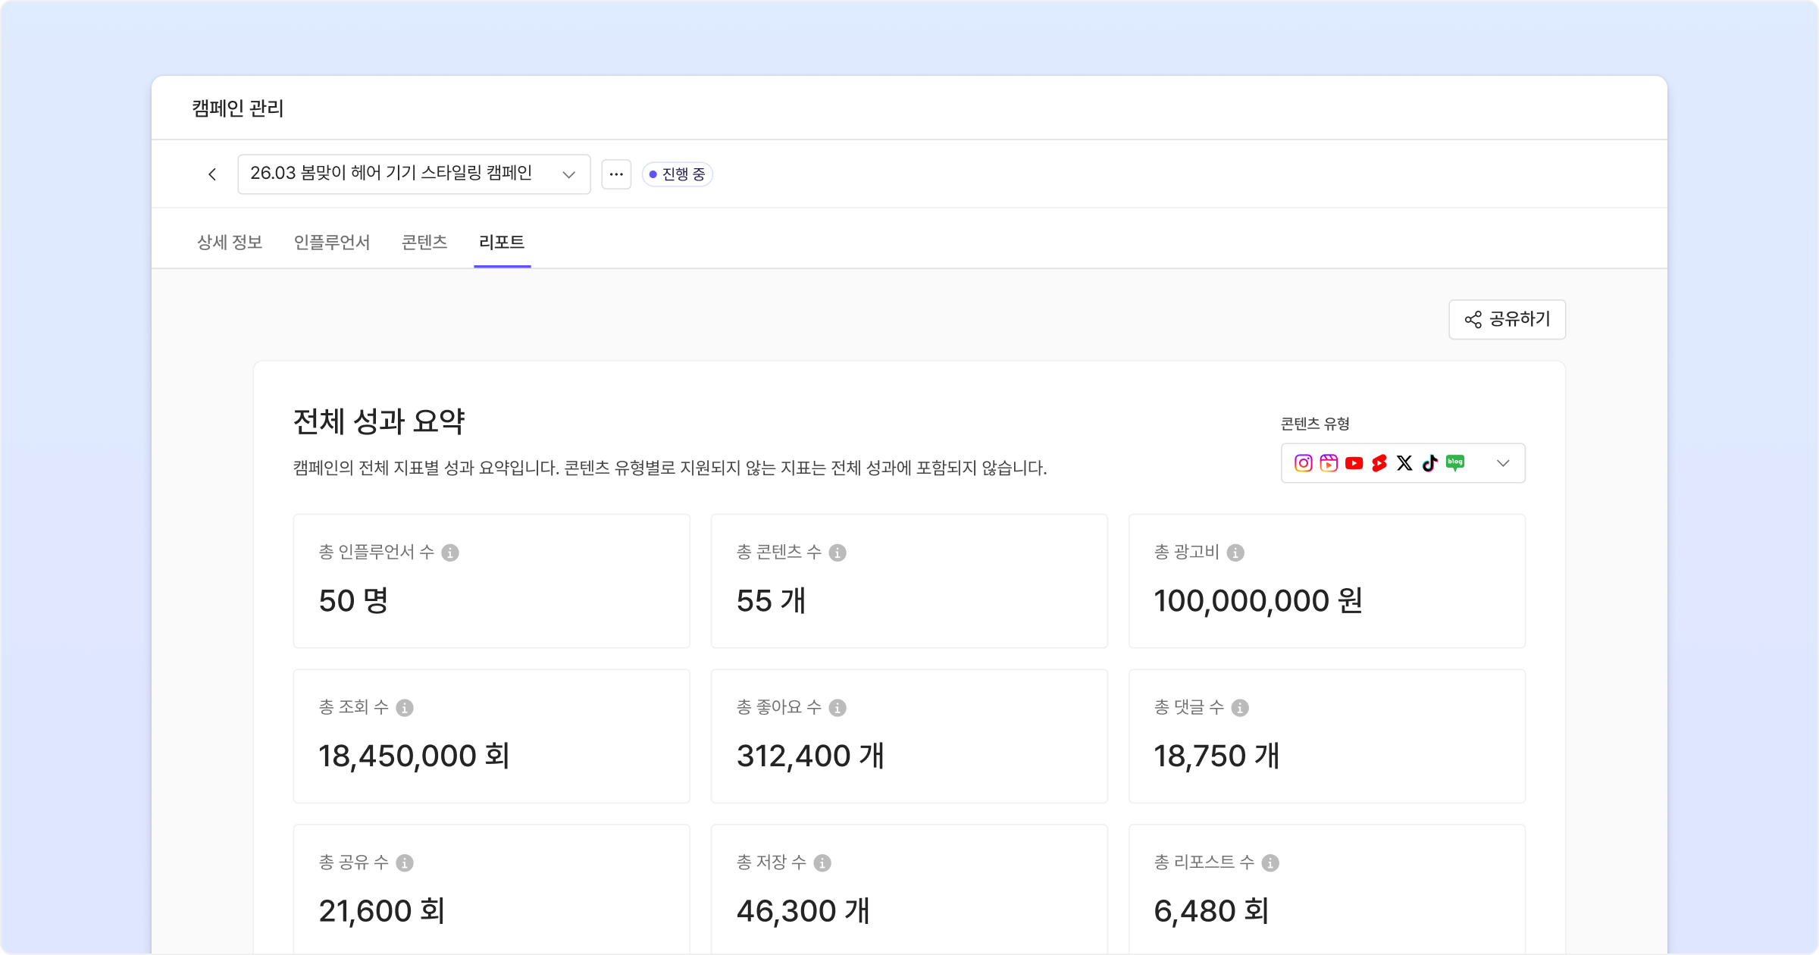
Task: Click the YouTube icon in content type filter
Action: 1354,463
